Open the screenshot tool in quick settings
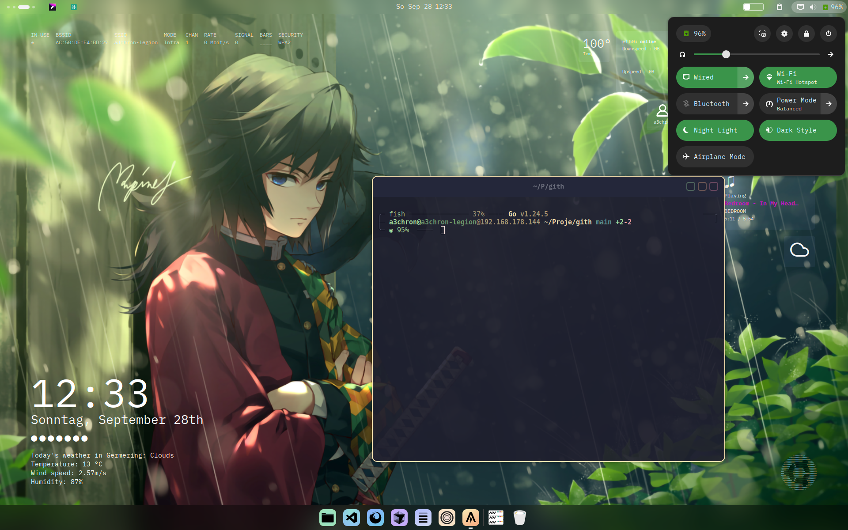The height and width of the screenshot is (530, 848). tap(762, 34)
